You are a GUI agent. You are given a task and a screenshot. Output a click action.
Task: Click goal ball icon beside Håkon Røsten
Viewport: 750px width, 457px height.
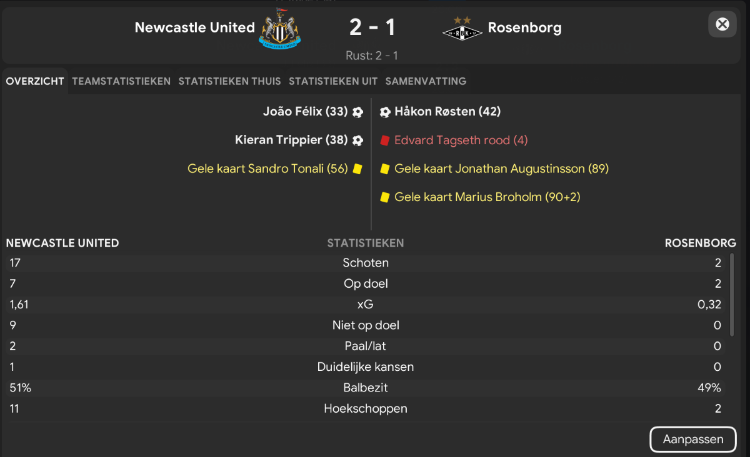[x=385, y=112]
